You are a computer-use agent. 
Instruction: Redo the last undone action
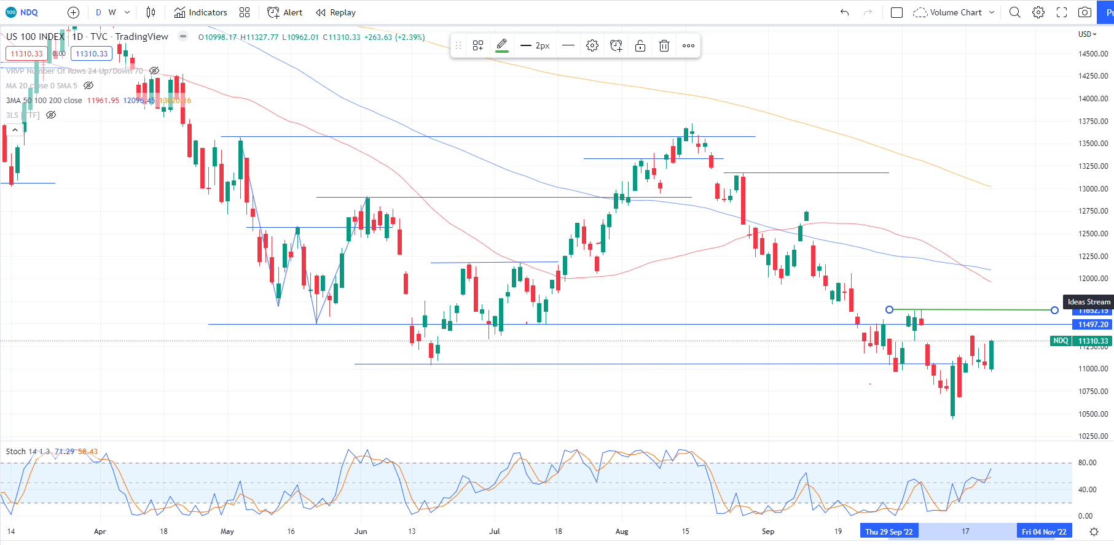pos(868,12)
